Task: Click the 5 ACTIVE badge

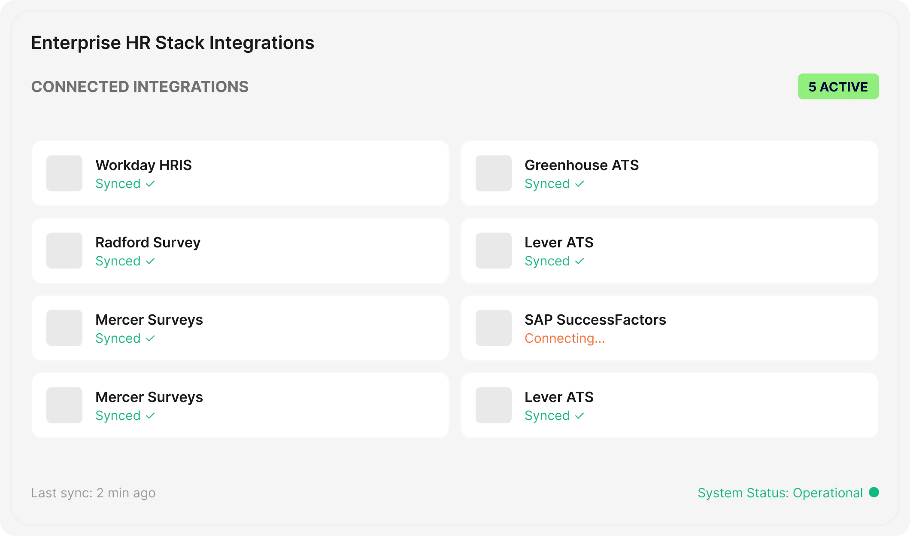Action: click(x=838, y=87)
